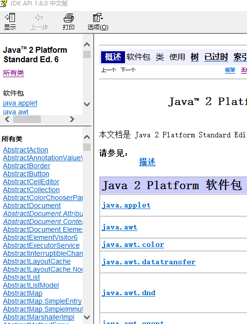
Task: Open the 已过时 (Deprecated) navigation link
Action: pos(216,57)
